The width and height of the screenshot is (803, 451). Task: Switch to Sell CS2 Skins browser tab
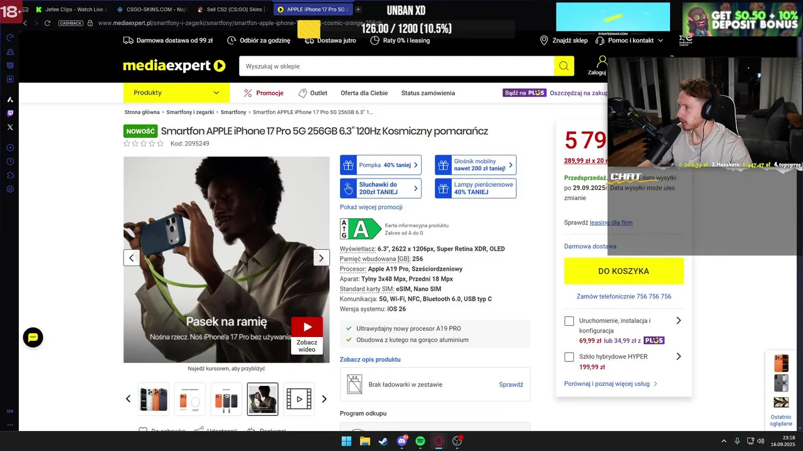(x=231, y=9)
